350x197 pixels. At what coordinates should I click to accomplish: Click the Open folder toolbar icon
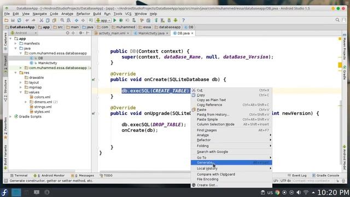6,20
